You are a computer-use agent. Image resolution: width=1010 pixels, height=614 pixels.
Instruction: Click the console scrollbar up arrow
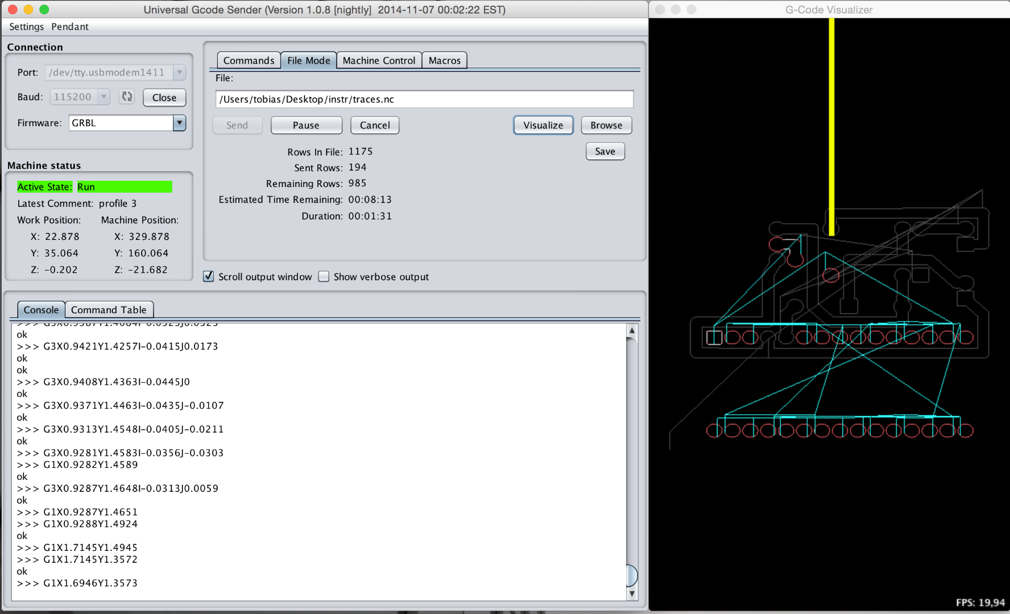[632, 329]
